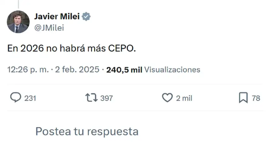Click the 12:26 p. m. timestamp
Image resolution: width=273 pixels, height=153 pixels.
point(28,70)
